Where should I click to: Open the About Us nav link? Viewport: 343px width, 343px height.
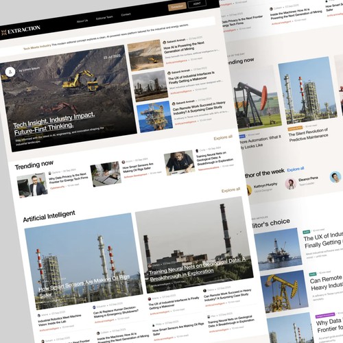point(82,21)
